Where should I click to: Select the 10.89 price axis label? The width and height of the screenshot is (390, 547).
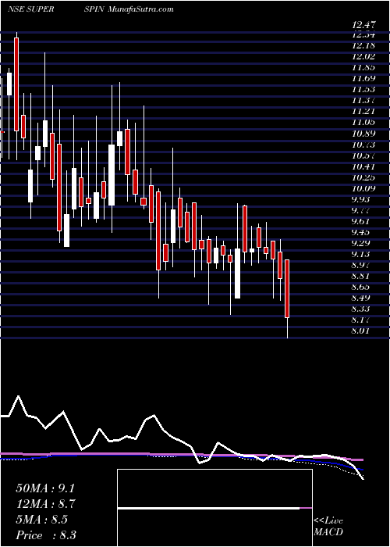pyautogui.click(x=364, y=134)
